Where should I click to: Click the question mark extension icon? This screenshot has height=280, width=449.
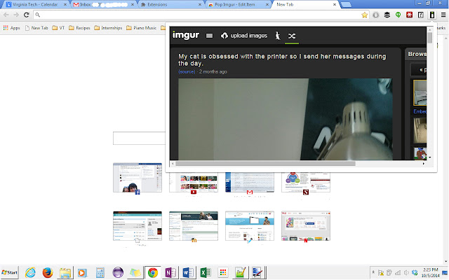(x=421, y=15)
